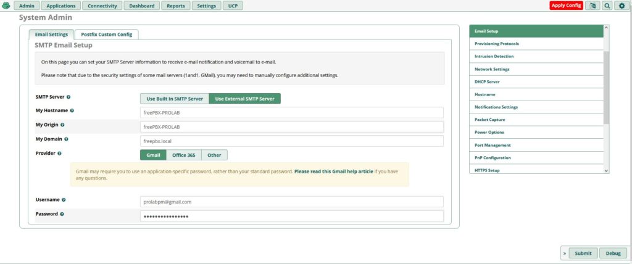Image resolution: width=632 pixels, height=264 pixels.
Task: Focus the My Origin input field
Action: pyautogui.click(x=292, y=126)
